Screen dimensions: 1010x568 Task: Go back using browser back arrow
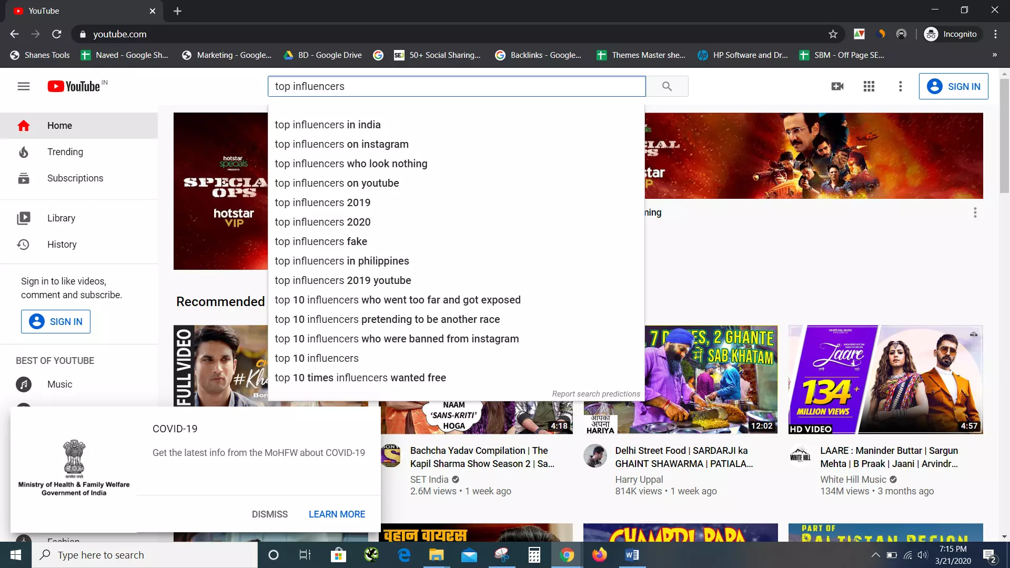[14, 34]
